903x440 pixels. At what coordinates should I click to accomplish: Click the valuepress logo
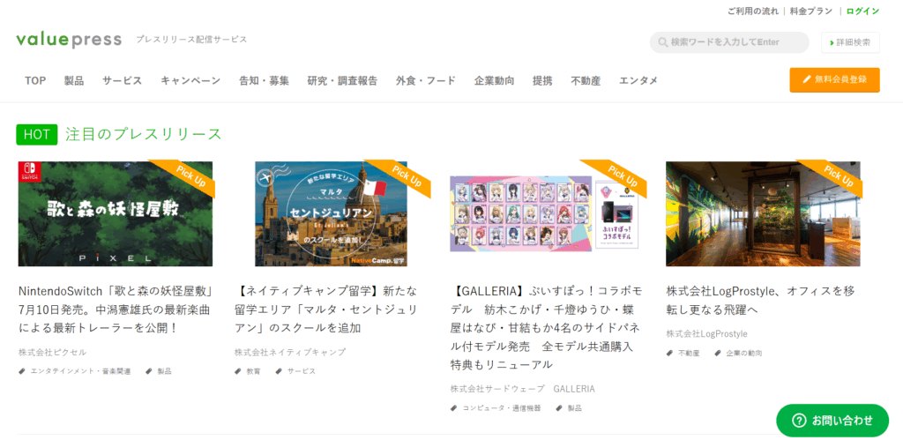tap(69, 40)
